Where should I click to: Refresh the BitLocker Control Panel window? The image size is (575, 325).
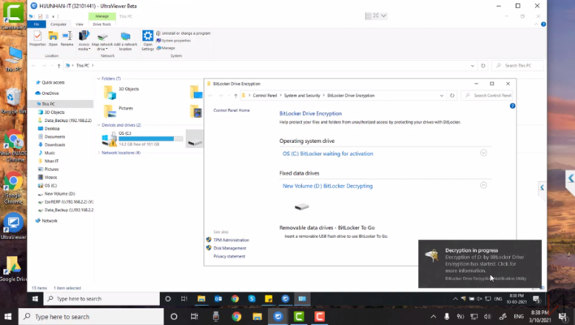click(452, 95)
